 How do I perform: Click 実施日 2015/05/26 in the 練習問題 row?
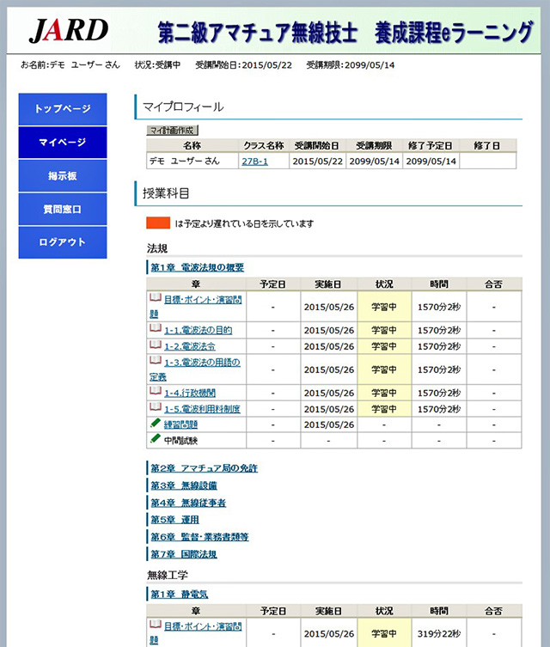329,424
